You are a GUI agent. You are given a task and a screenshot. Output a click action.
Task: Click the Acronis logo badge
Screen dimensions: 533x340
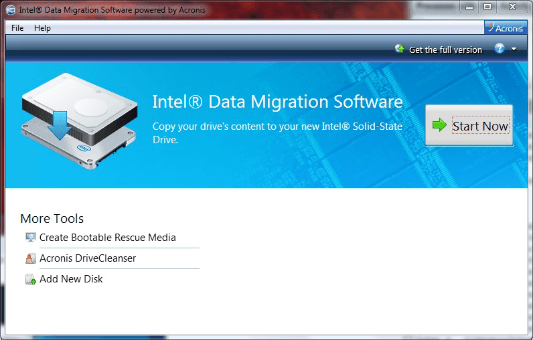pyautogui.click(x=506, y=28)
